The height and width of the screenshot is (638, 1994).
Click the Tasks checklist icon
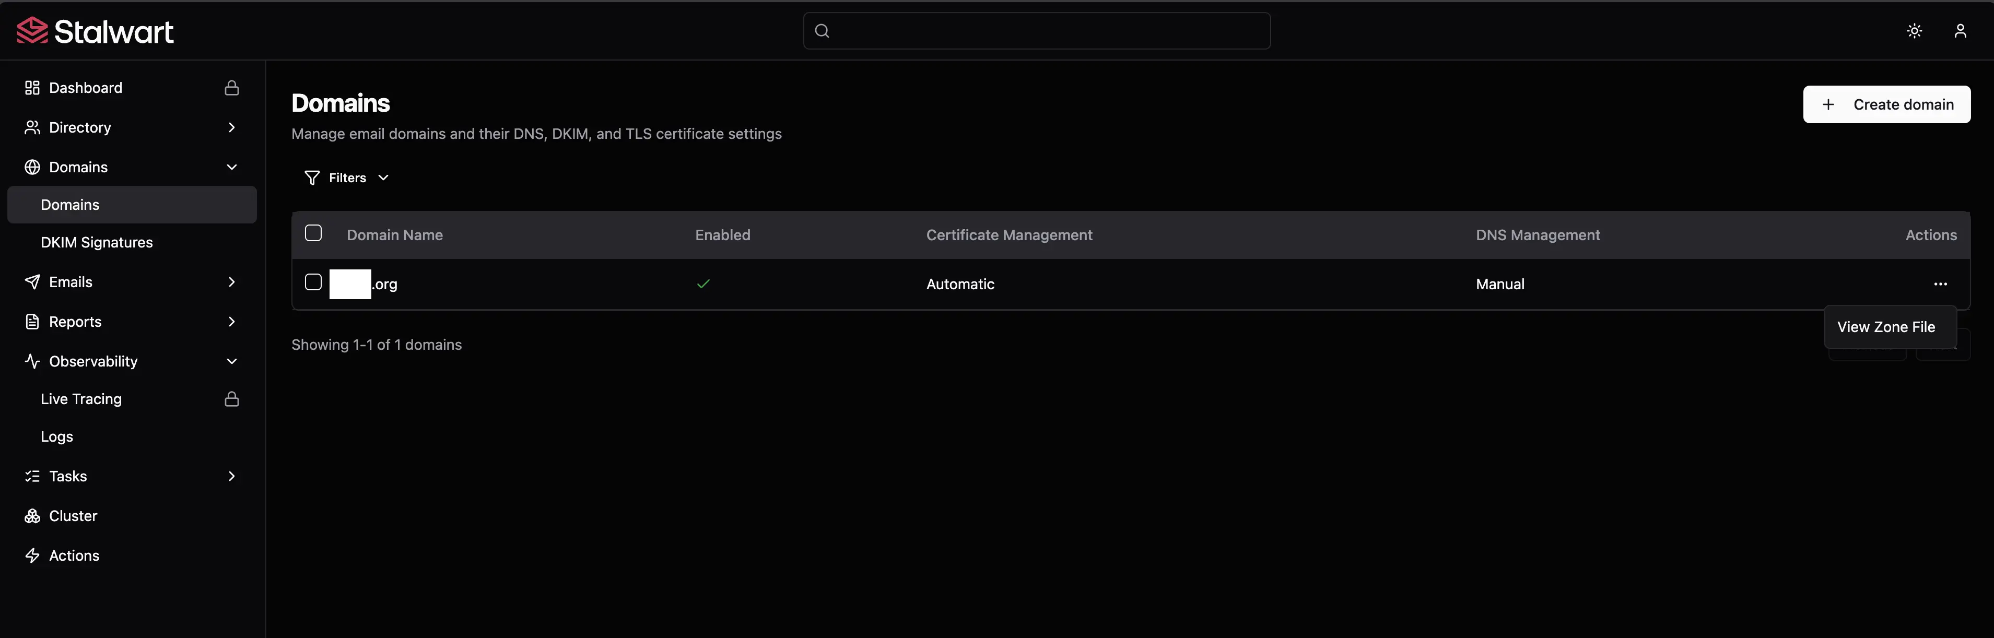coord(32,476)
